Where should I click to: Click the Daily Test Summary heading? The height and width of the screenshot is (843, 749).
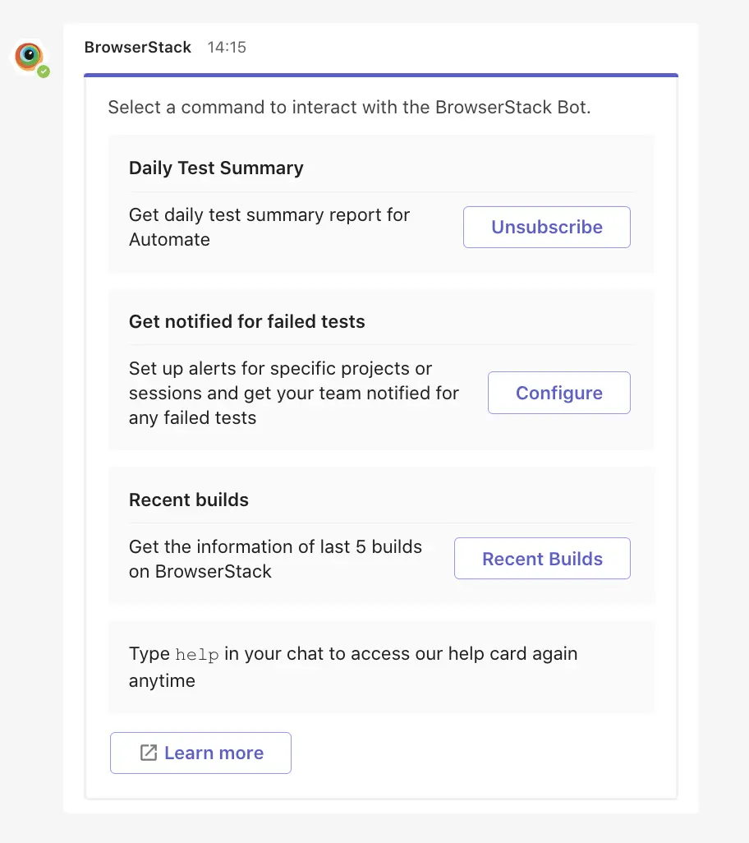point(216,168)
